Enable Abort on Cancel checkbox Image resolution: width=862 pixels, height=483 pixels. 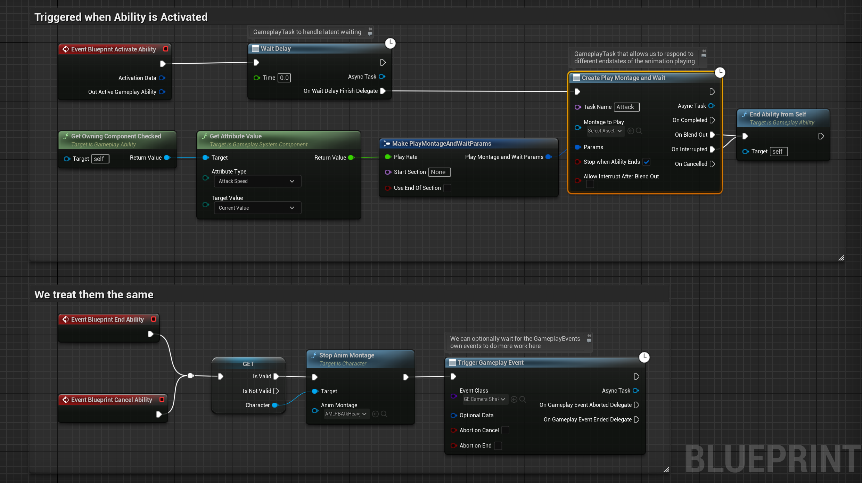point(506,430)
